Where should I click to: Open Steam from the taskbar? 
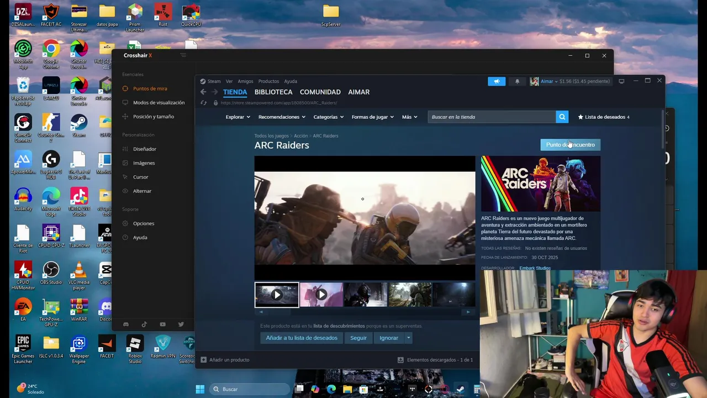tap(460, 389)
